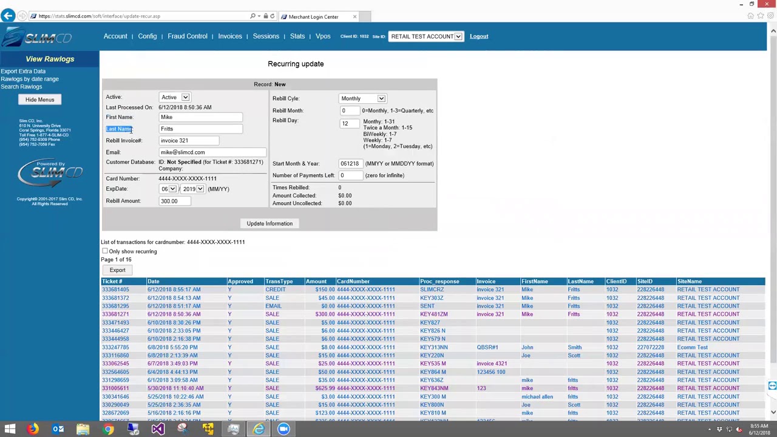Click the Rebill Amount input field
This screenshot has height=437, width=777.
point(174,201)
